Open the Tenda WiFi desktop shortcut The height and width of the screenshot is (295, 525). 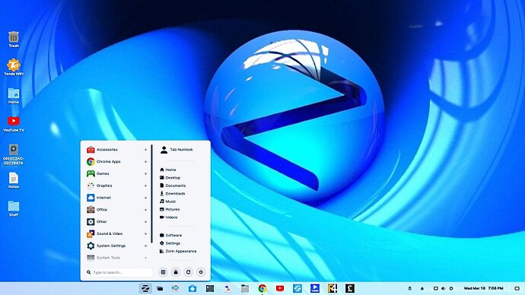tap(14, 67)
